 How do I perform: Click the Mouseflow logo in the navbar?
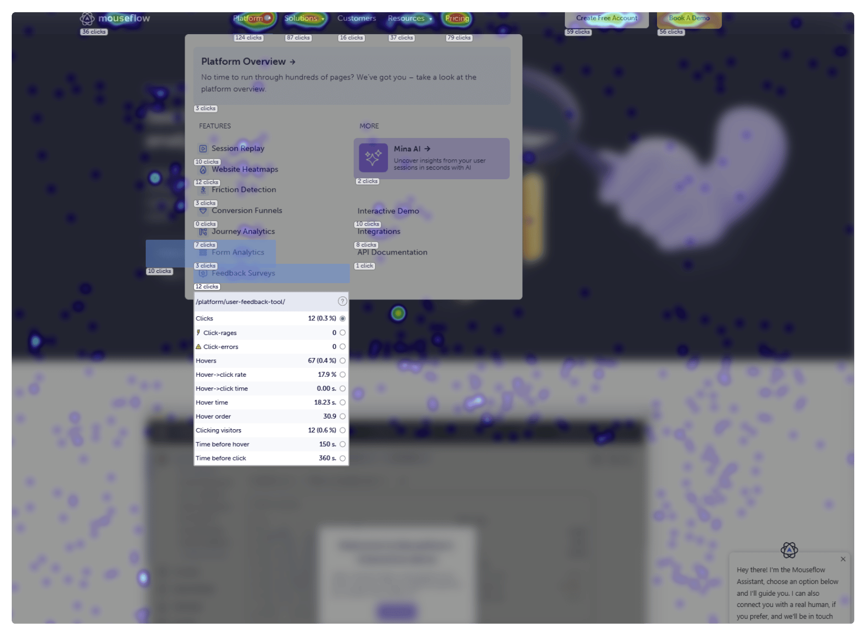(115, 18)
